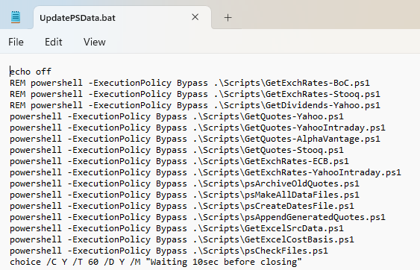Click the REM line with GetExchRates-BoC.ps1
Image resolution: width=420 pixels, height=270 pixels.
(189, 83)
